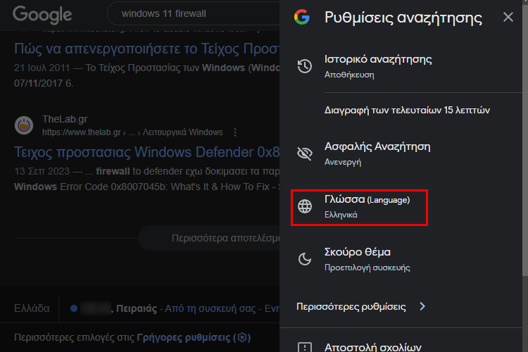Click Ανενεργή SafeSearch status text
This screenshot has width=528, height=352.
tap(342, 163)
